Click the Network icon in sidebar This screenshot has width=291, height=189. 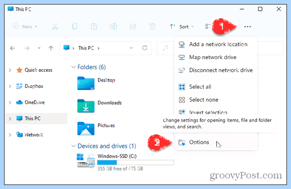(x=19, y=135)
